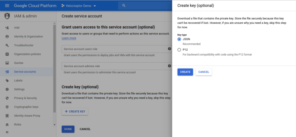Viewport: 296px width, 137px height.
Task: Click the Identity & Organization person icon
Action: coord(7,36)
